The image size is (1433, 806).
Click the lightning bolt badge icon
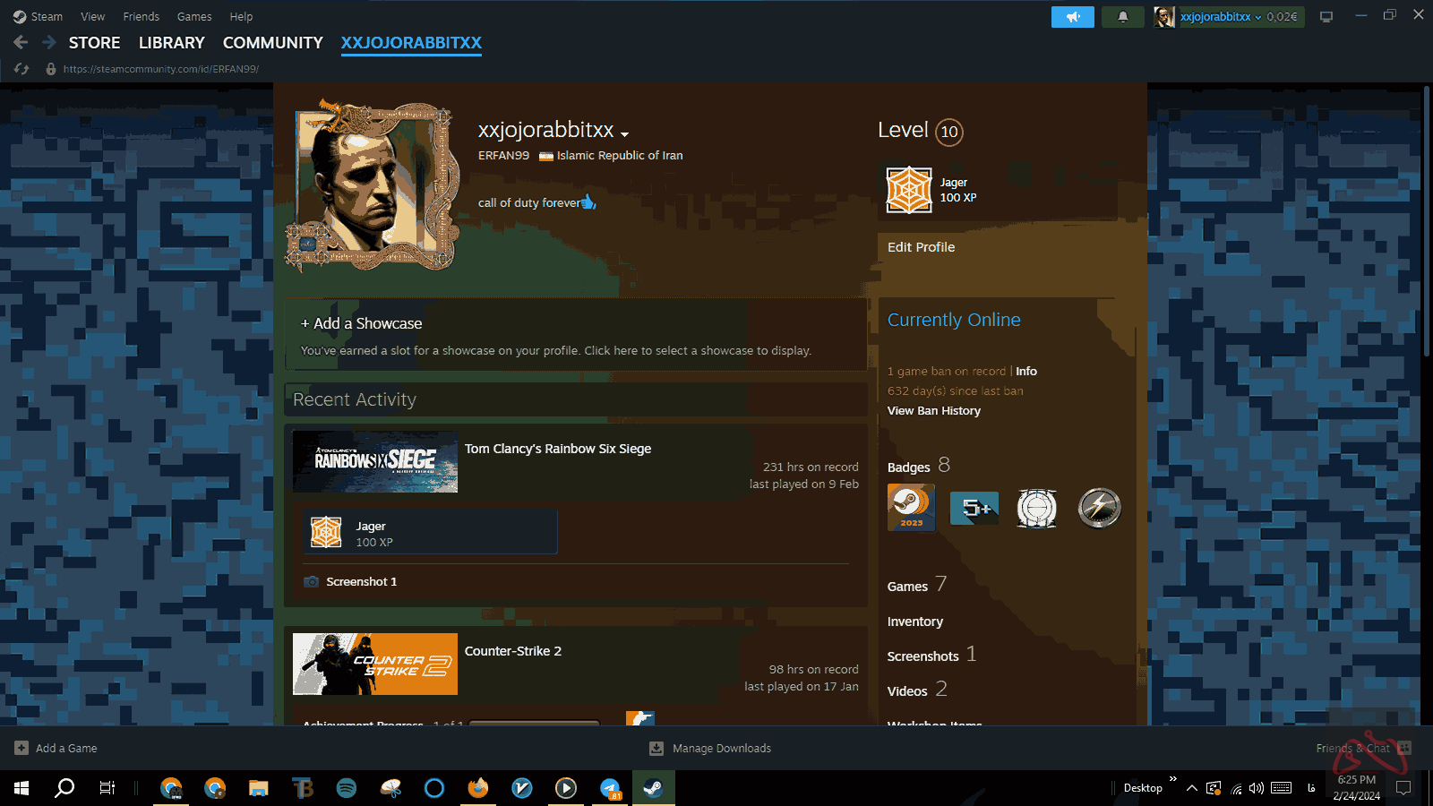(x=1099, y=508)
